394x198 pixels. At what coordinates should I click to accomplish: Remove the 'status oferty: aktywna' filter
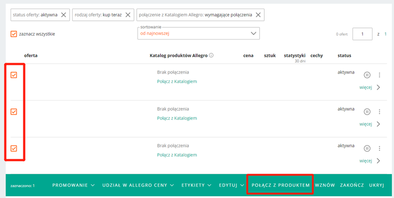coord(63,15)
